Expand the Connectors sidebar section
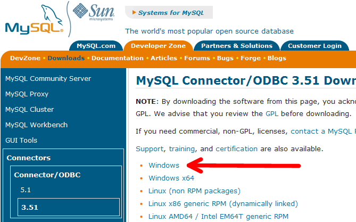The height and width of the screenshot is (222, 356). pyautogui.click(x=29, y=158)
